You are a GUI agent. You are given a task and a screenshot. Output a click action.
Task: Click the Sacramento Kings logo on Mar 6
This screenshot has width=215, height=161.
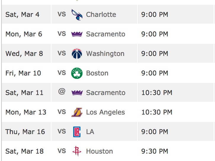point(77,34)
